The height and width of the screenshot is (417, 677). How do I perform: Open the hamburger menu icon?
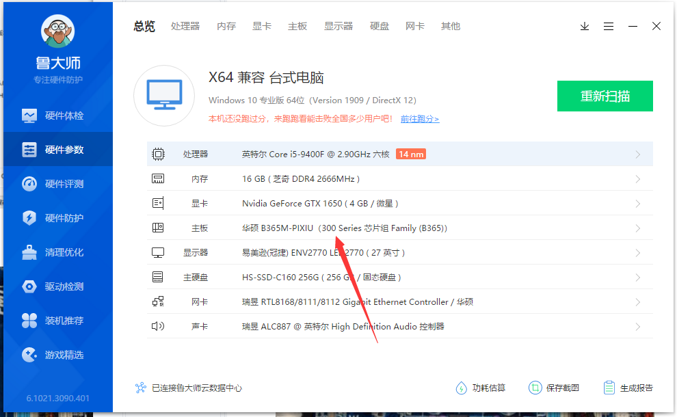point(609,27)
